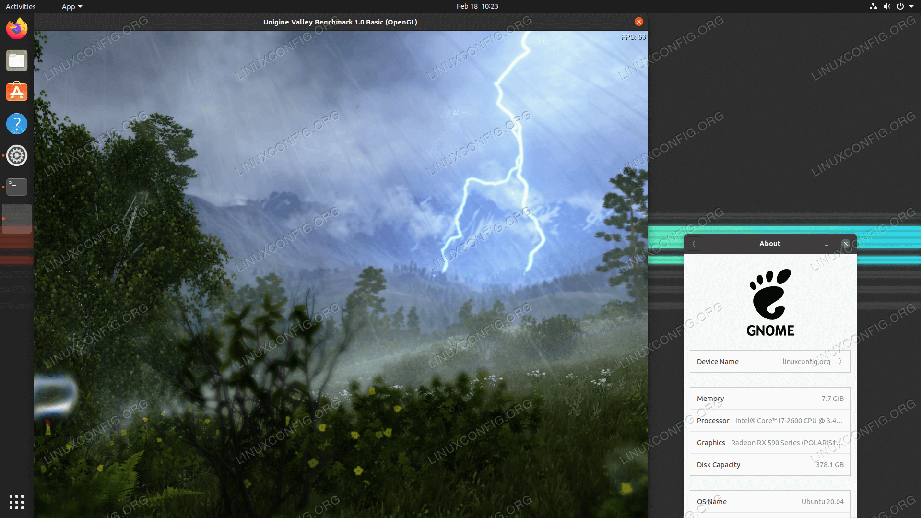Open the App menu in top bar

(72, 6)
